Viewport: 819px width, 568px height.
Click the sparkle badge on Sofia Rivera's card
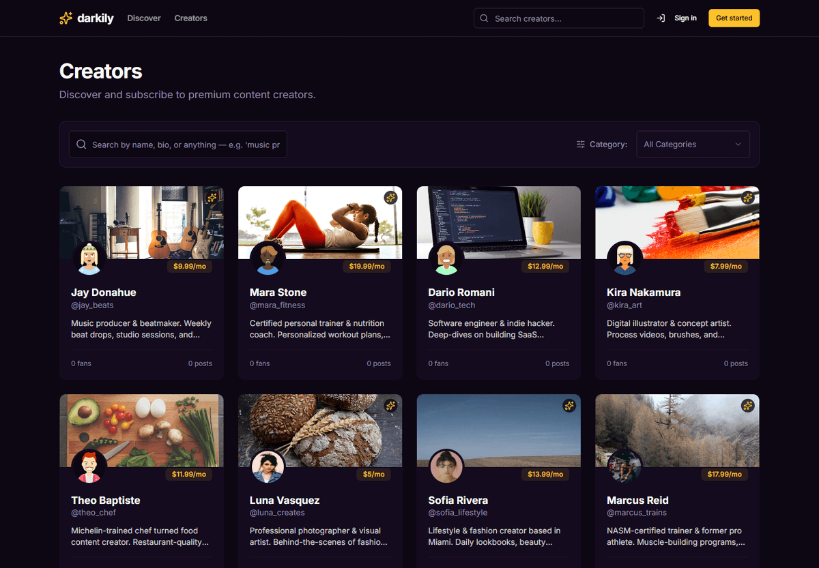click(x=569, y=406)
